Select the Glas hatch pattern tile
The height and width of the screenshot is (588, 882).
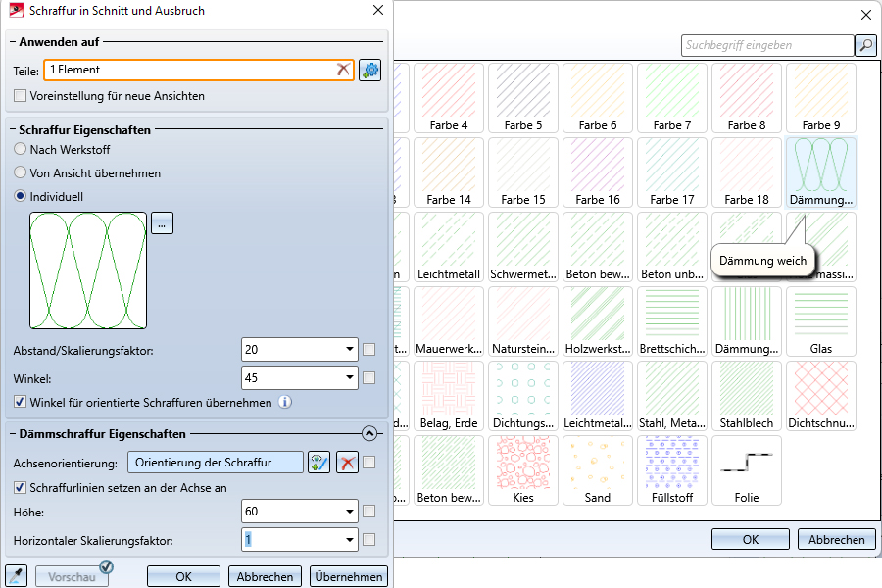coord(820,321)
